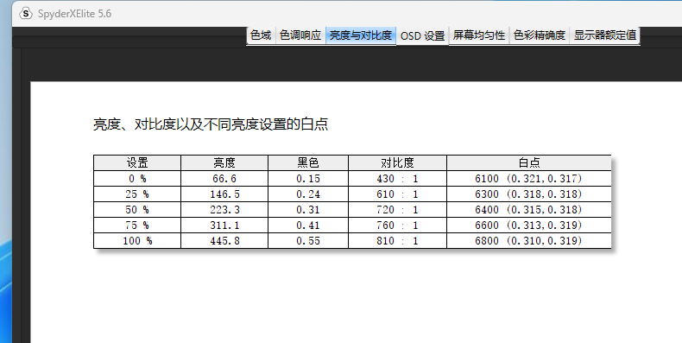
Task: Select the 显示器额定值 tab
Action: pyautogui.click(x=604, y=35)
